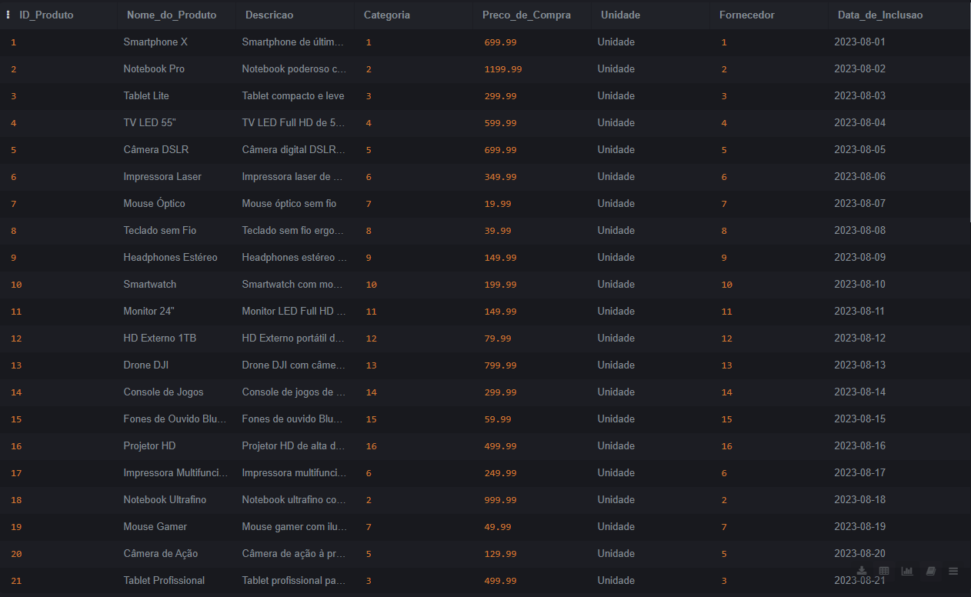Screen dimensions: 971x597
Task: Click the 1199.99 price cell
Action: (503, 69)
